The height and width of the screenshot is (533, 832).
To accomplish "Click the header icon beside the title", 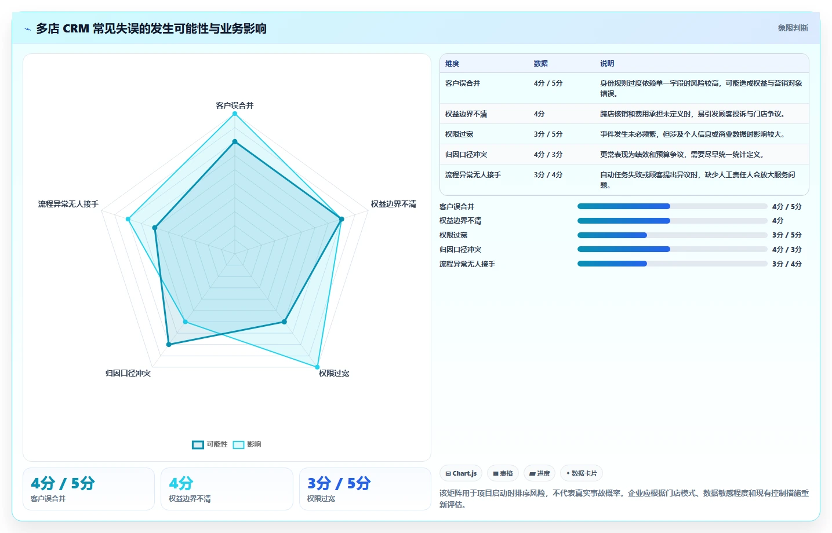I will (x=27, y=29).
